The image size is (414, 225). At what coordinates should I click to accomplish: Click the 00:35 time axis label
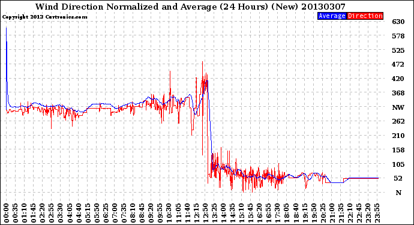tap(16, 213)
